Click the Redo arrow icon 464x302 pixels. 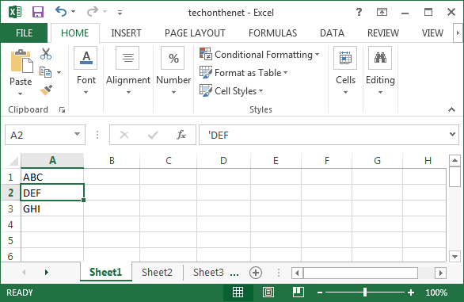point(93,12)
